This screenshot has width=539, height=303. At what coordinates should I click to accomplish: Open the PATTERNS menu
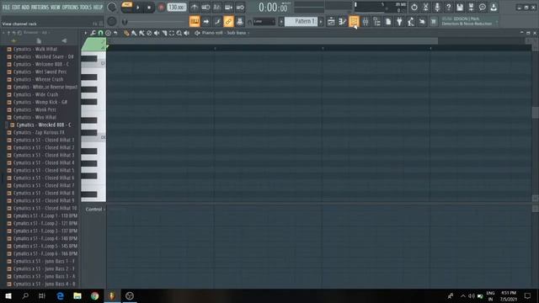pyautogui.click(x=40, y=7)
